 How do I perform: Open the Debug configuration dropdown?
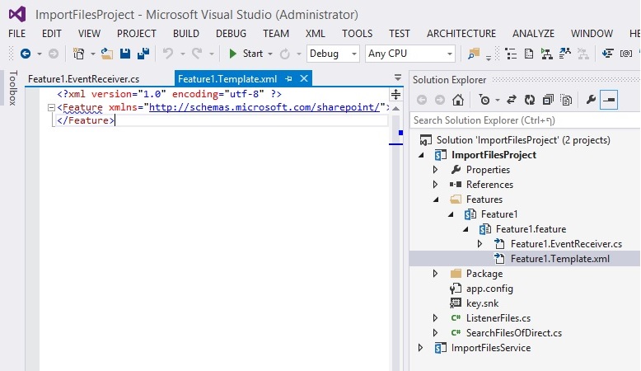click(x=333, y=54)
